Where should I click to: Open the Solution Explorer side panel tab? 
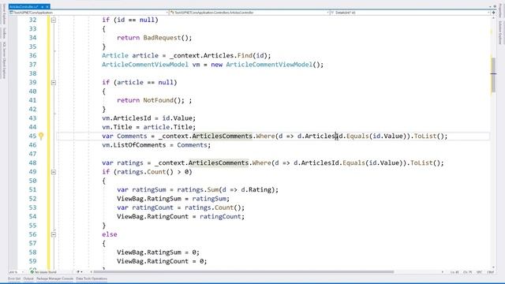[500, 33]
